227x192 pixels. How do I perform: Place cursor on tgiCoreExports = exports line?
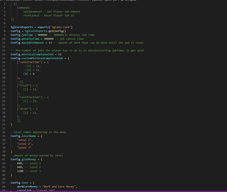pyautogui.click(x=41, y=27)
